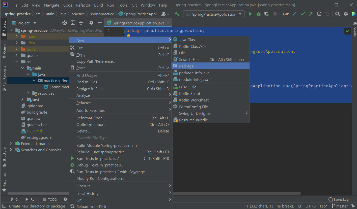
Task: Open the TODO tool window button
Action: coord(50,199)
